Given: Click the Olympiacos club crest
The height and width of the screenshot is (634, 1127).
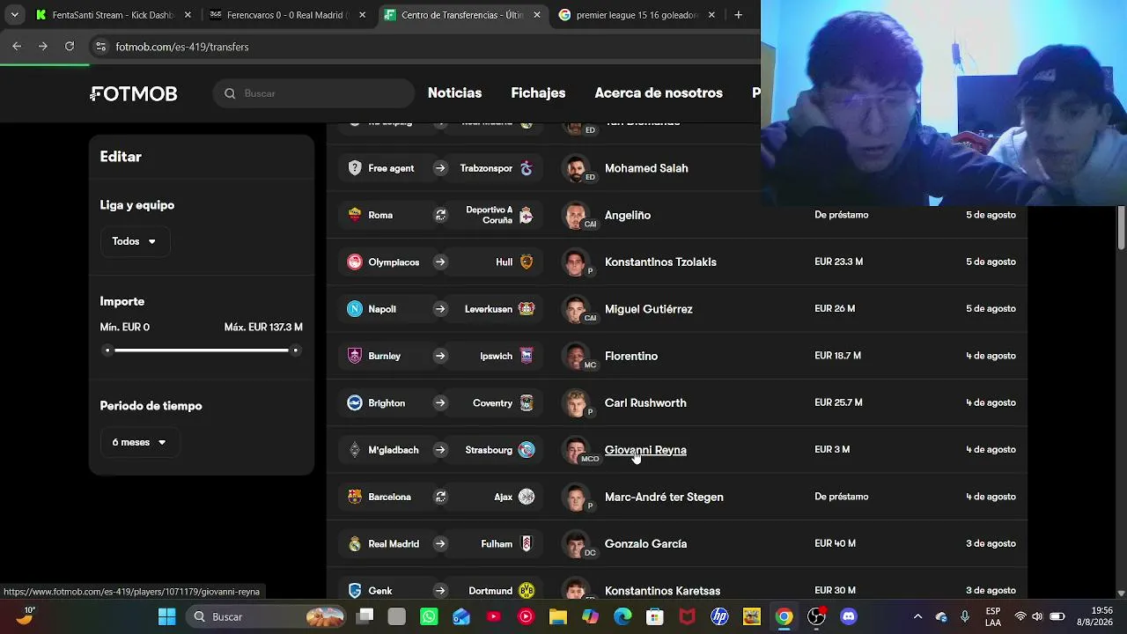Looking at the screenshot, I should tap(355, 262).
